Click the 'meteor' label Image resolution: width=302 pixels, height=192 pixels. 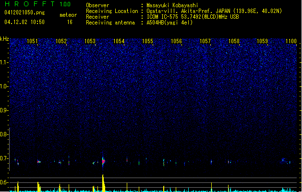[x=68, y=15]
